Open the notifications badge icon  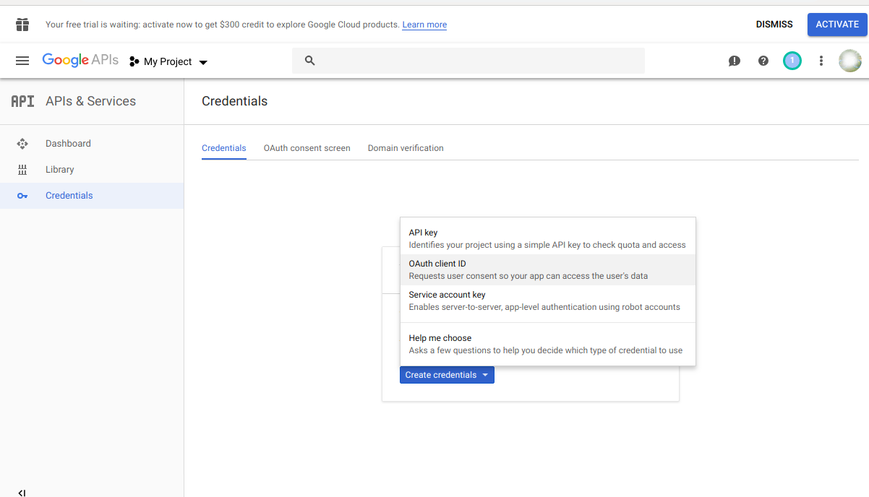[x=792, y=61]
